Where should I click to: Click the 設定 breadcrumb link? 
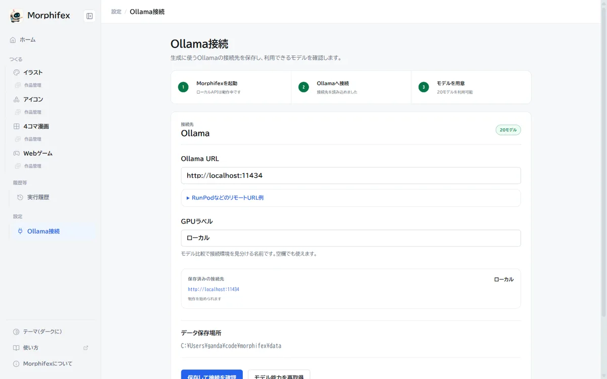pyautogui.click(x=116, y=12)
